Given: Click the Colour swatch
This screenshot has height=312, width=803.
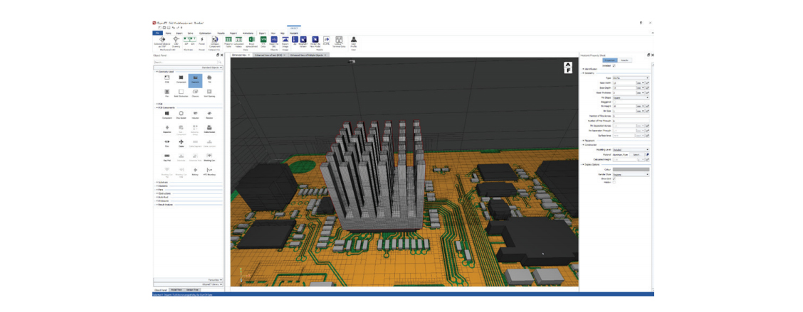Looking at the screenshot, I should (631, 169).
